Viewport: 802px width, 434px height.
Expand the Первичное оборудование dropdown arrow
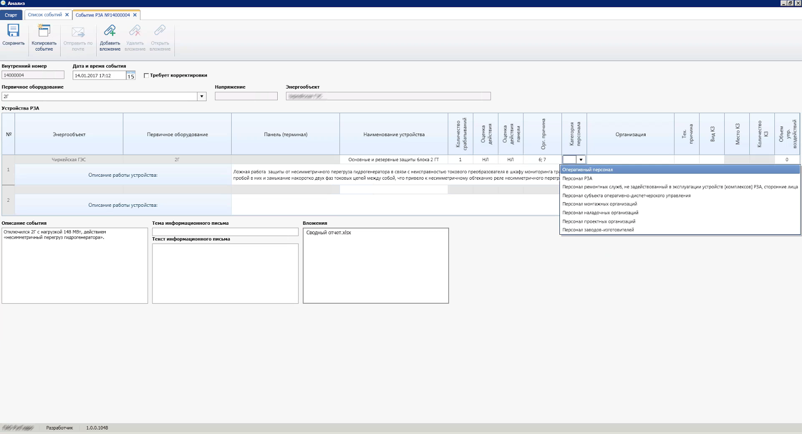pyautogui.click(x=202, y=97)
